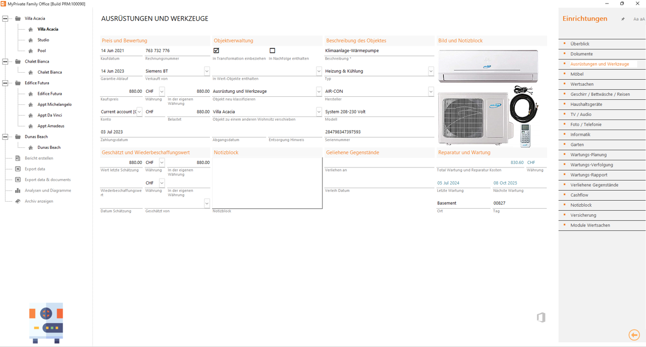Open the Hersteller AIR-CON dropdown
The image size is (646, 347).
coord(430,91)
